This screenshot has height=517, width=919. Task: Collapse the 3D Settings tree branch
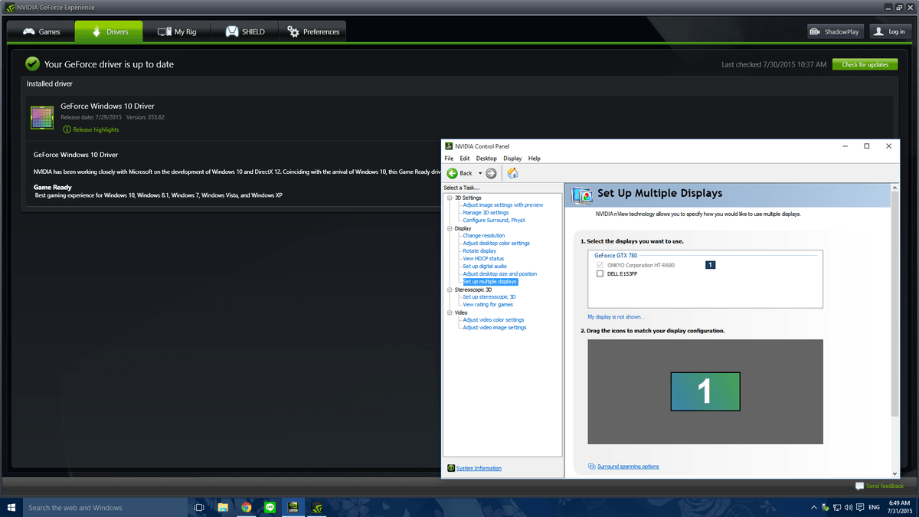450,197
